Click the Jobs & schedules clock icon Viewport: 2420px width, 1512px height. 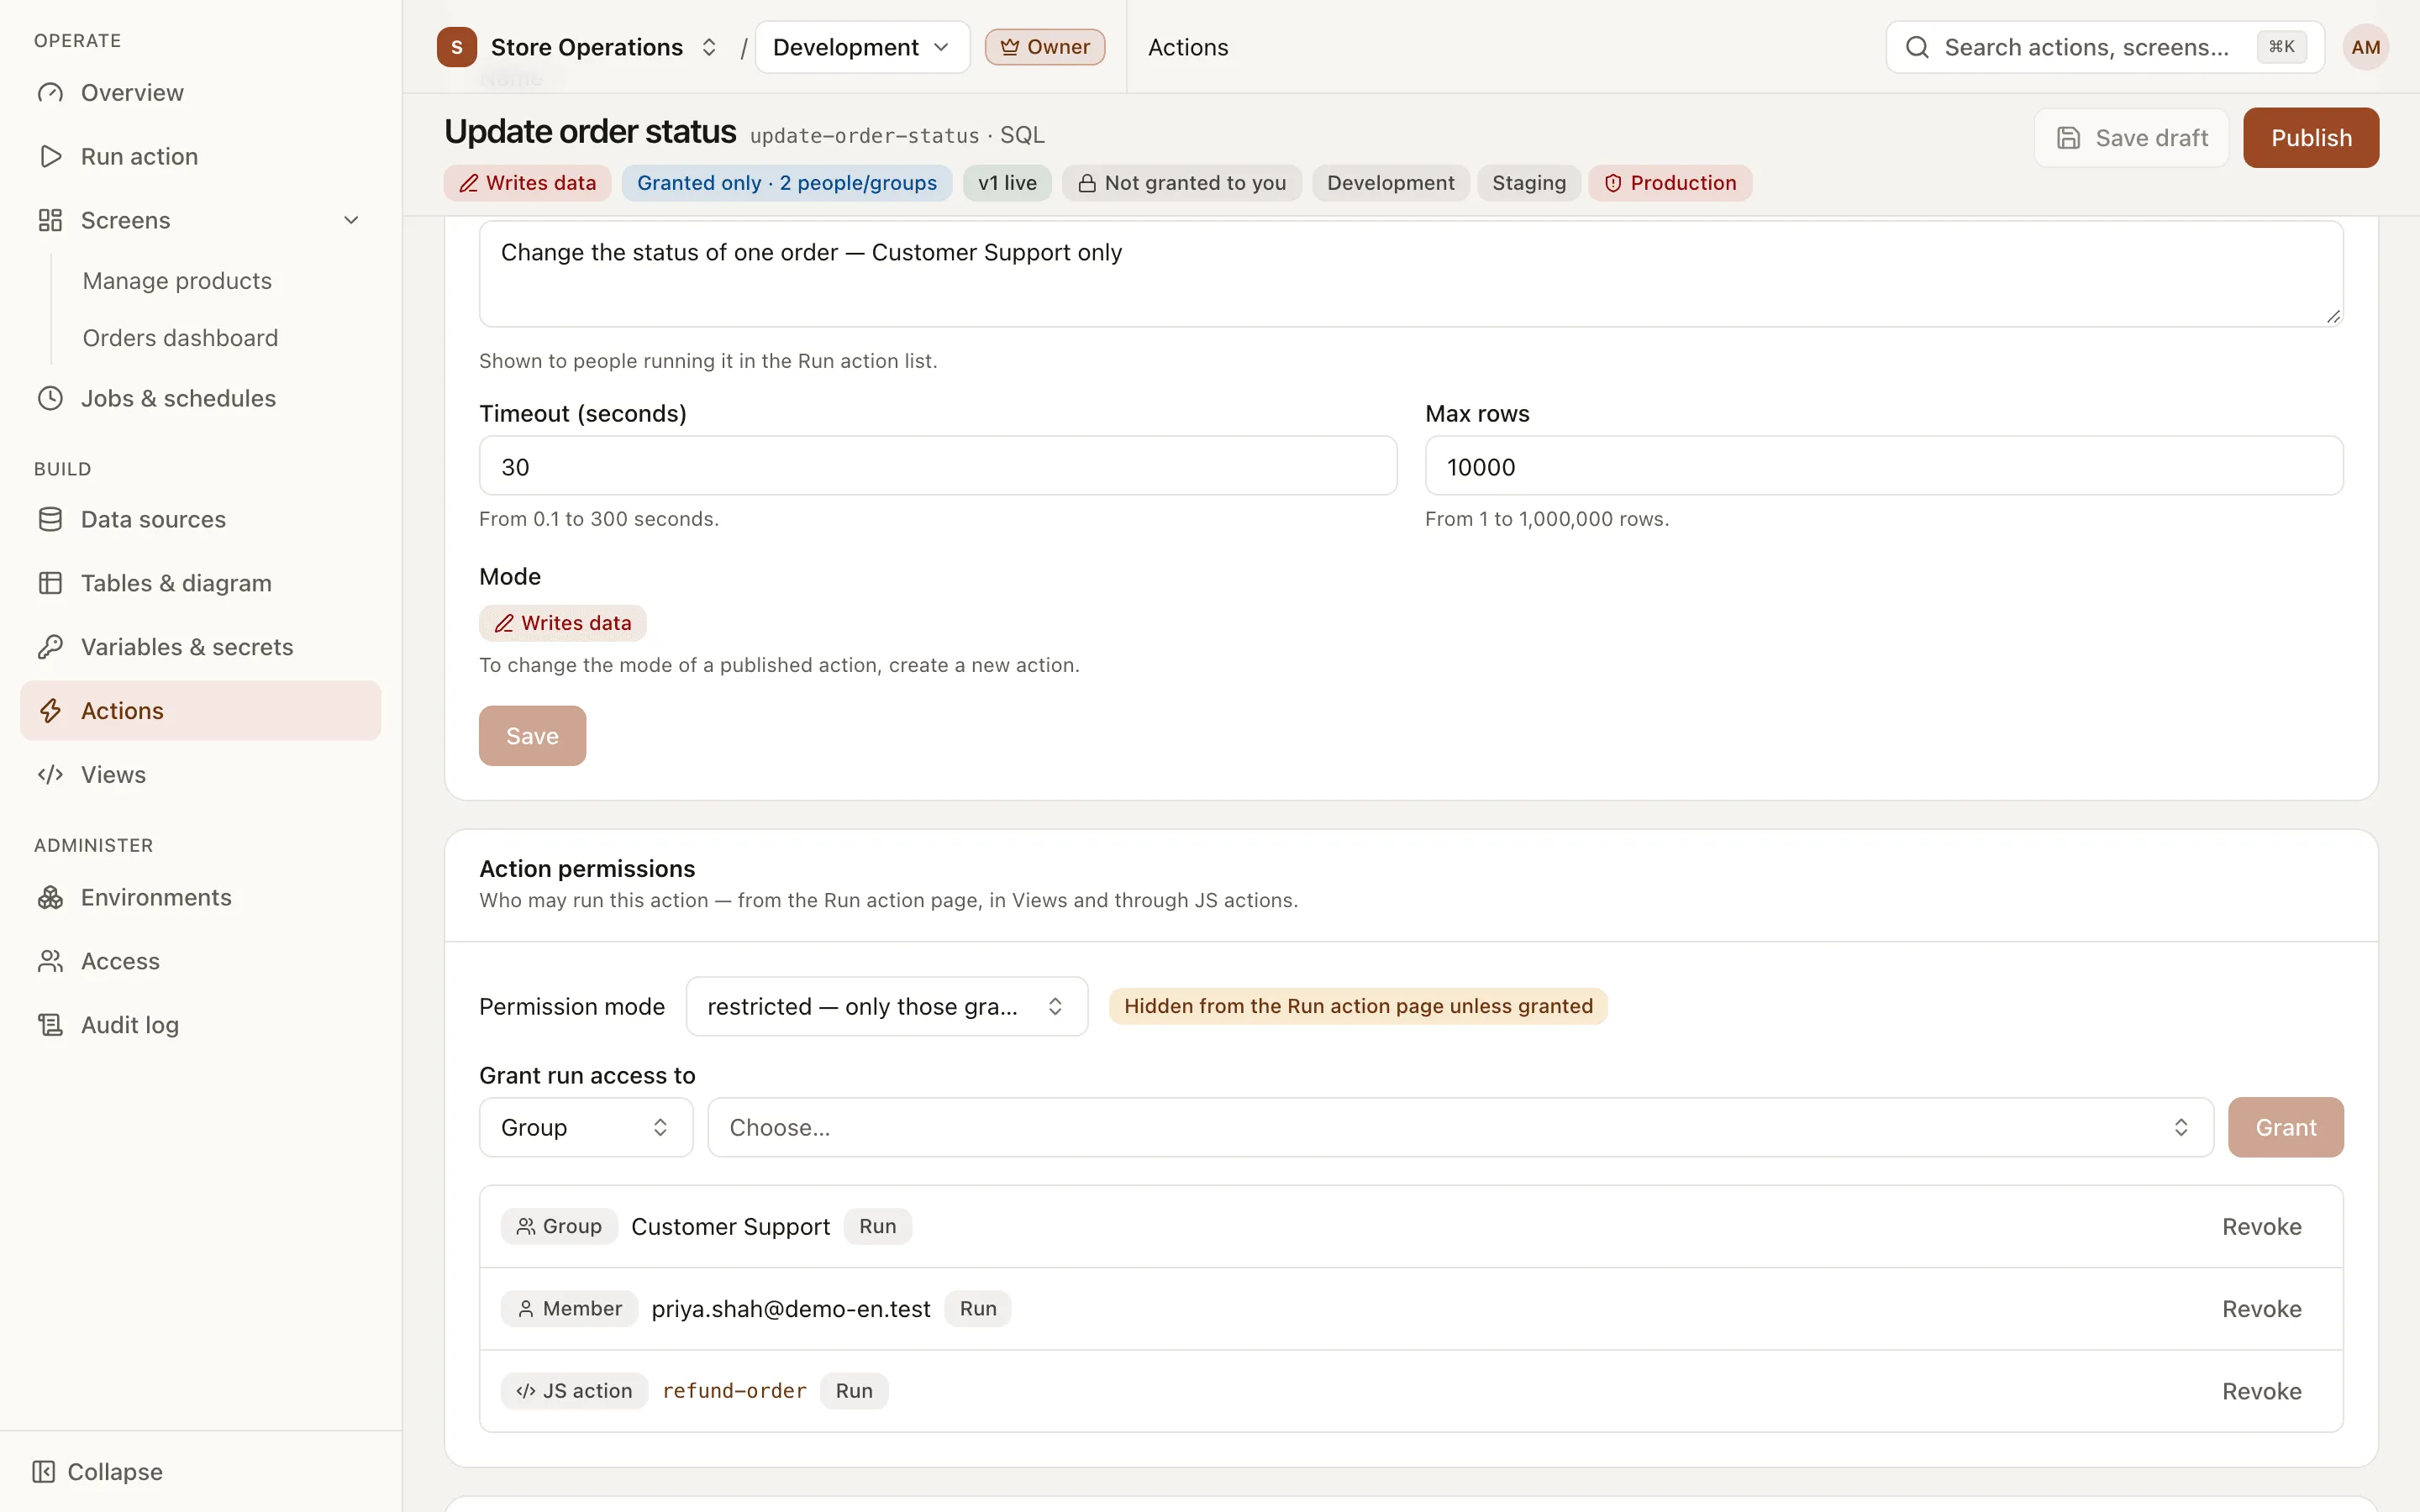[50, 398]
